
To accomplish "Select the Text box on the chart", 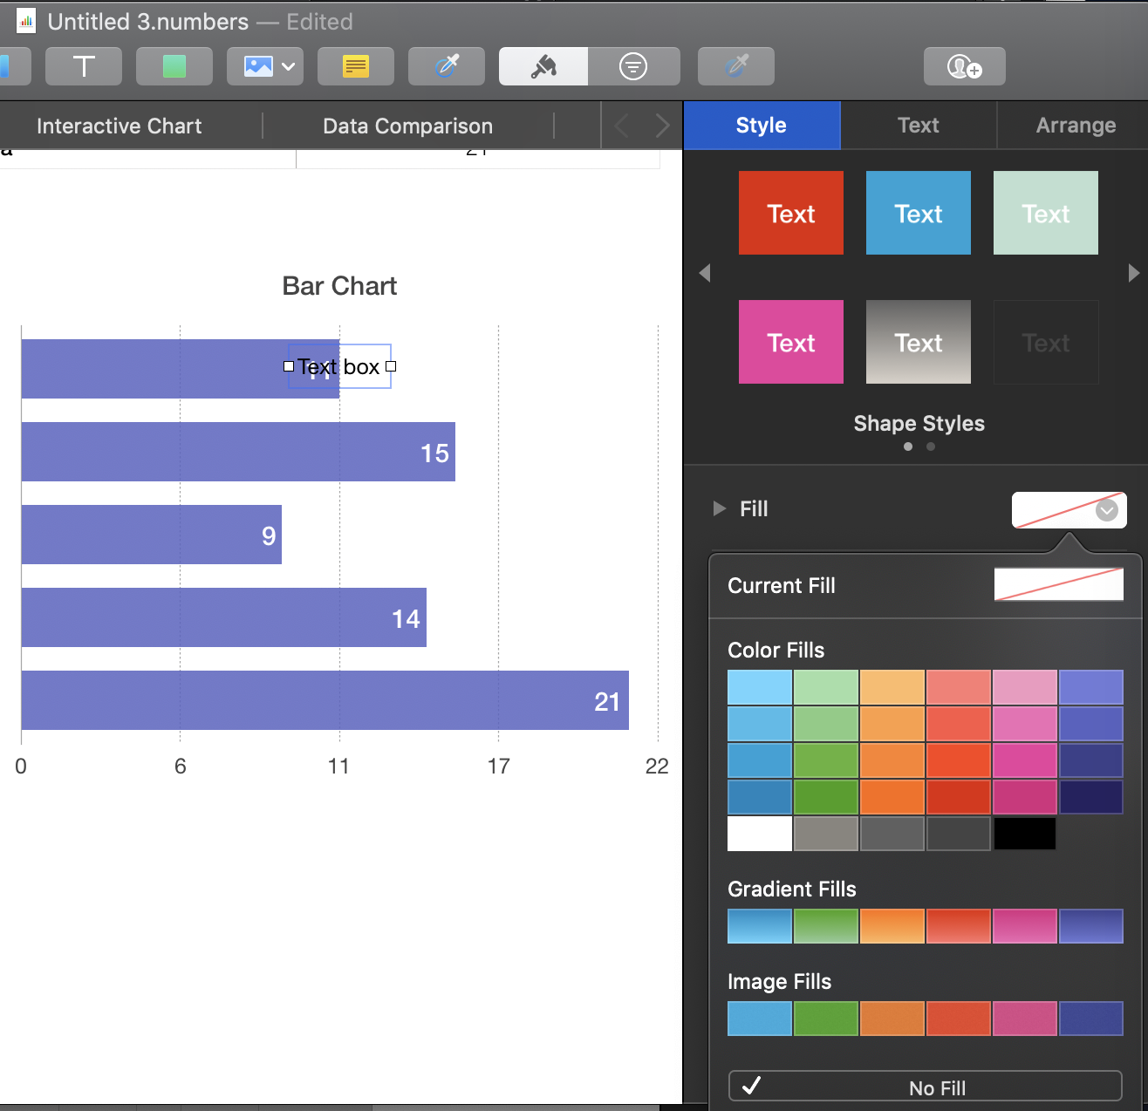I will click(x=339, y=366).
